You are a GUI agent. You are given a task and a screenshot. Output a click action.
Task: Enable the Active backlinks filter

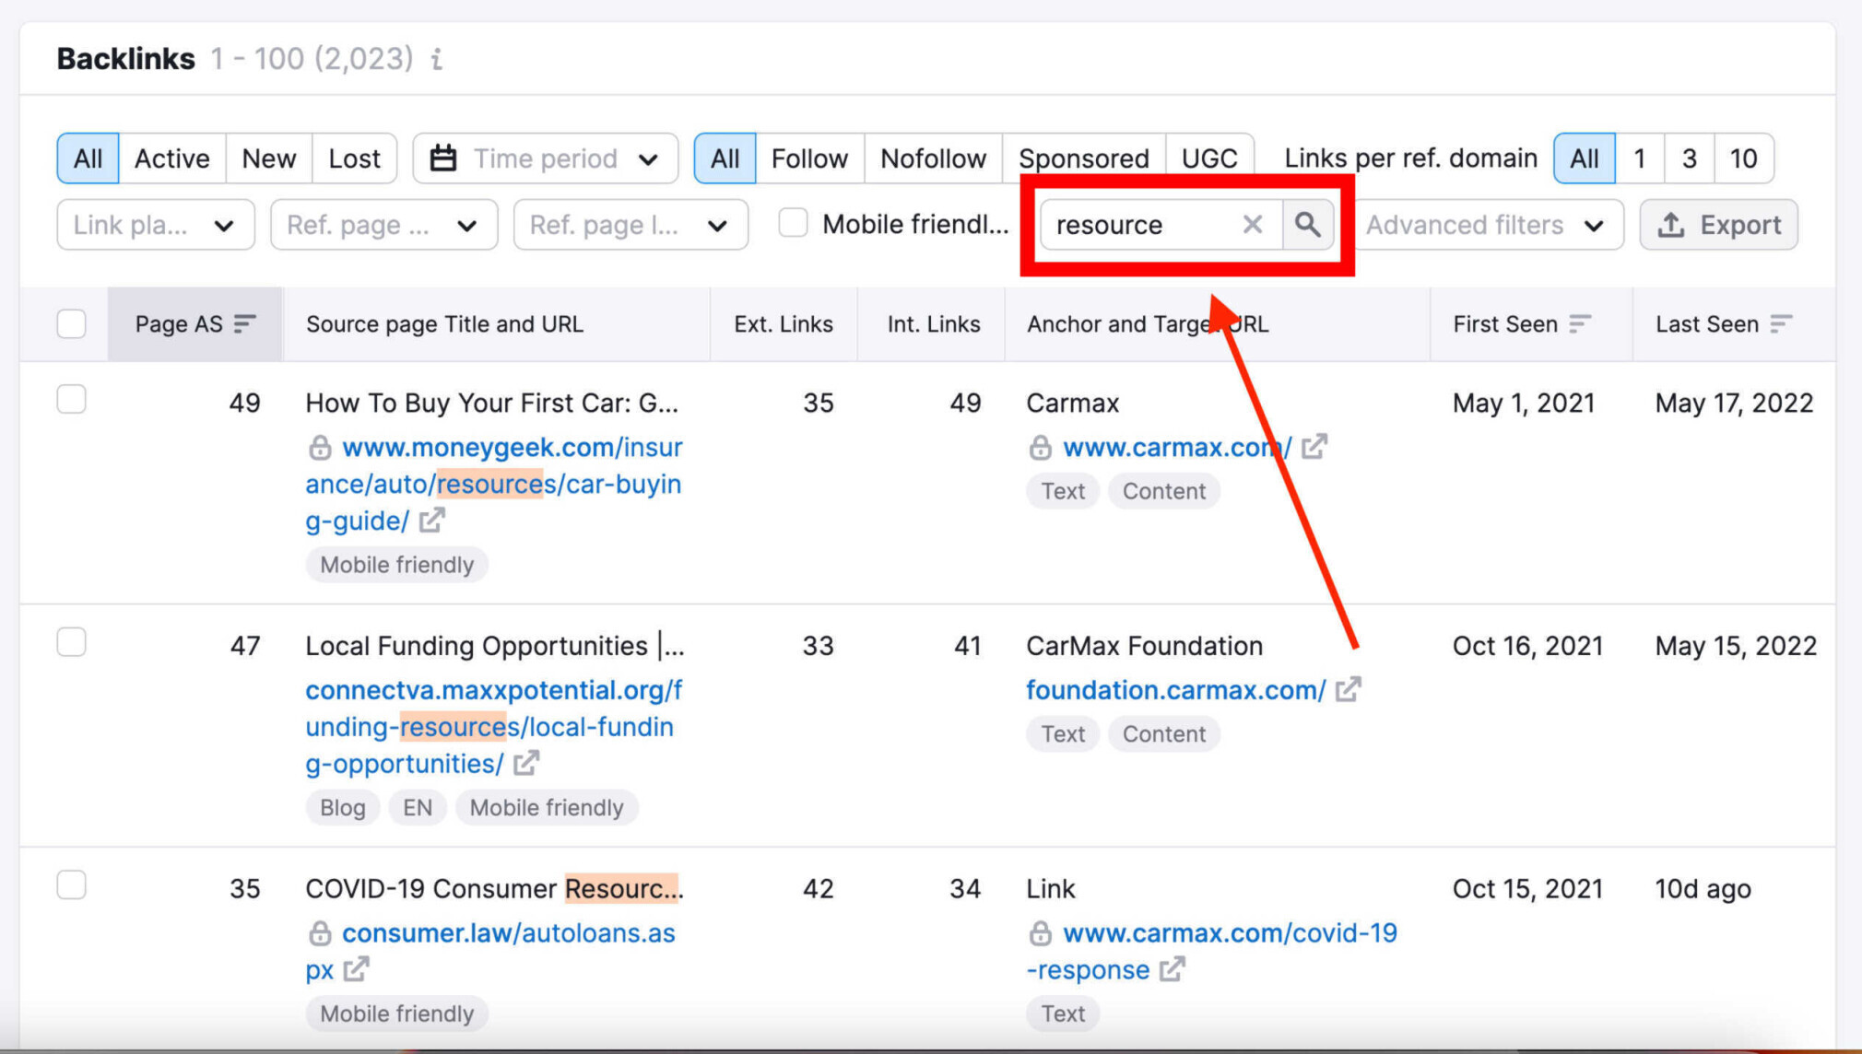(171, 158)
